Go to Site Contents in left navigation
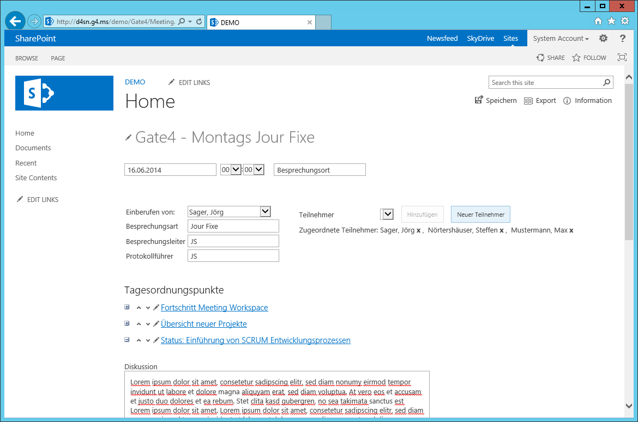Viewport: 638px width, 422px height. [x=36, y=178]
